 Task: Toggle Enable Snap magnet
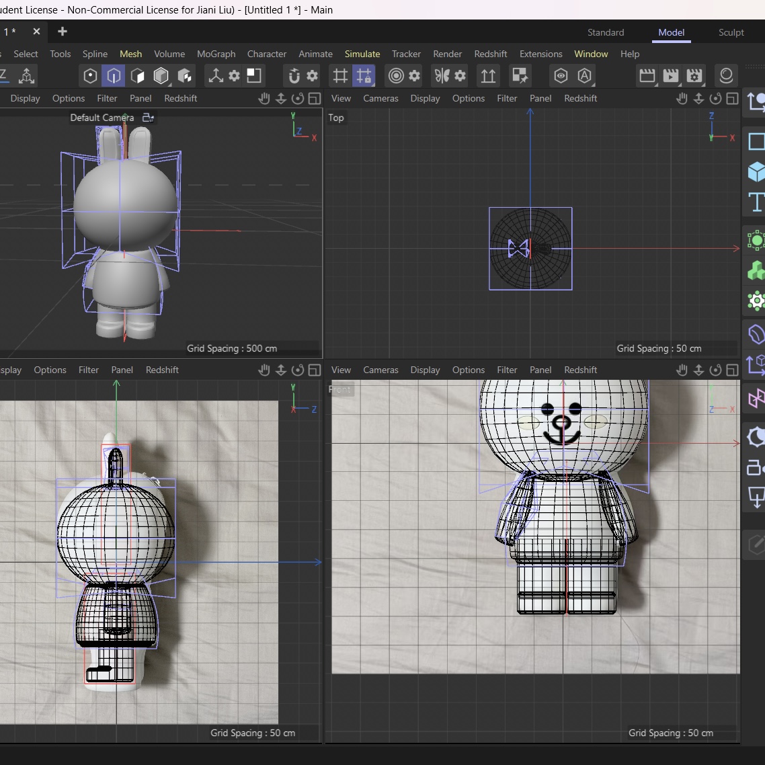click(294, 75)
